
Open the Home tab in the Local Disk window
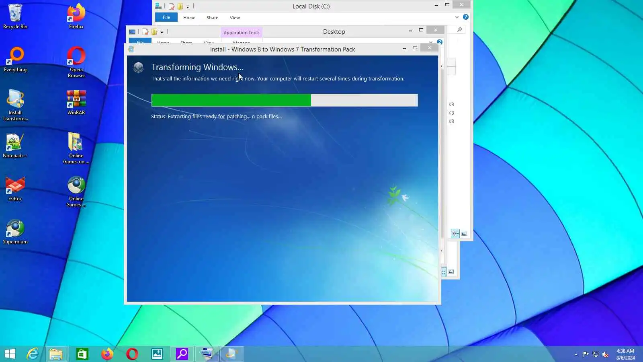[x=189, y=18]
